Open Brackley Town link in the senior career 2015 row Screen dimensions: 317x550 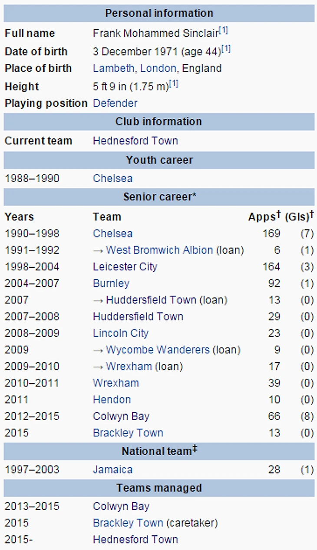[x=128, y=433]
